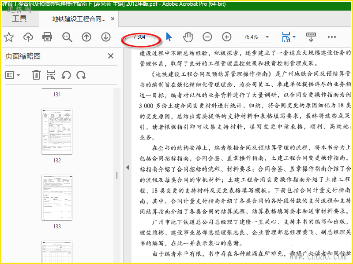Select page 133 thumbnail
The width and height of the screenshot is (353, 264).
click(57, 198)
